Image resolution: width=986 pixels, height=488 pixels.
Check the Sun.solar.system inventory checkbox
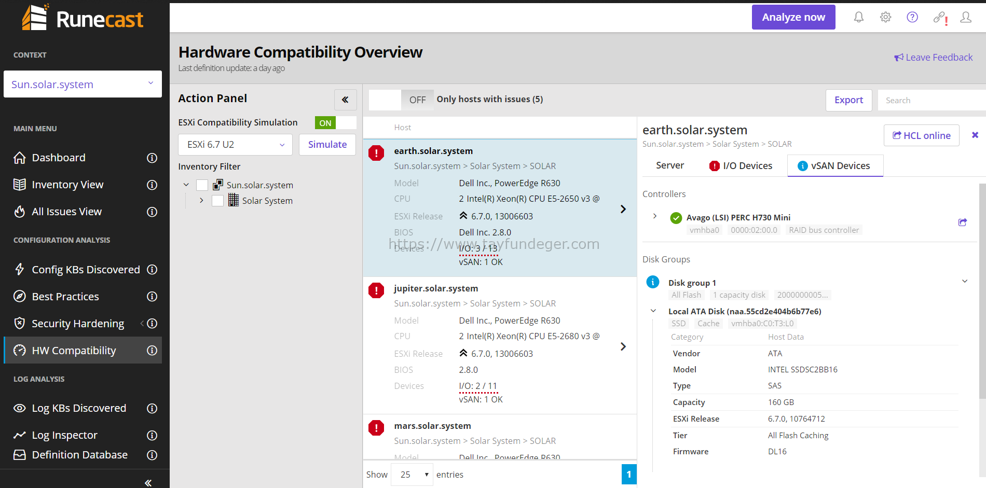pyautogui.click(x=202, y=185)
